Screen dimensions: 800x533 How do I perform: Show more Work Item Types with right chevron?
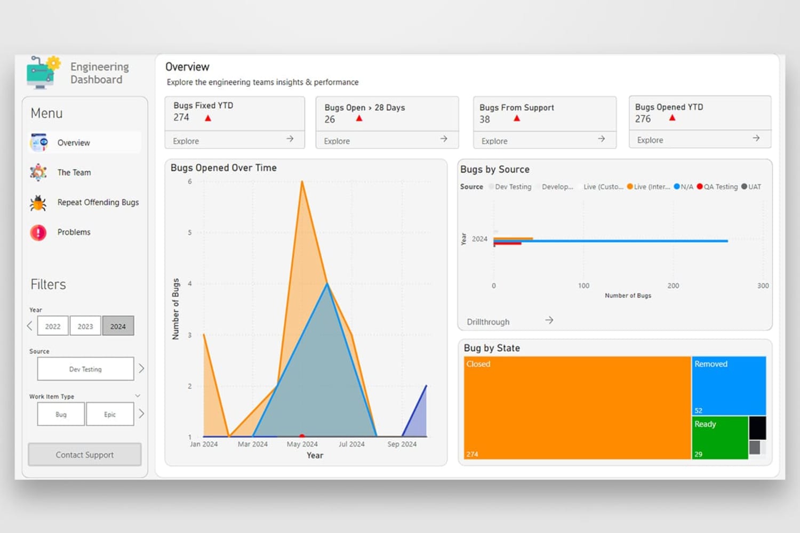click(x=141, y=414)
